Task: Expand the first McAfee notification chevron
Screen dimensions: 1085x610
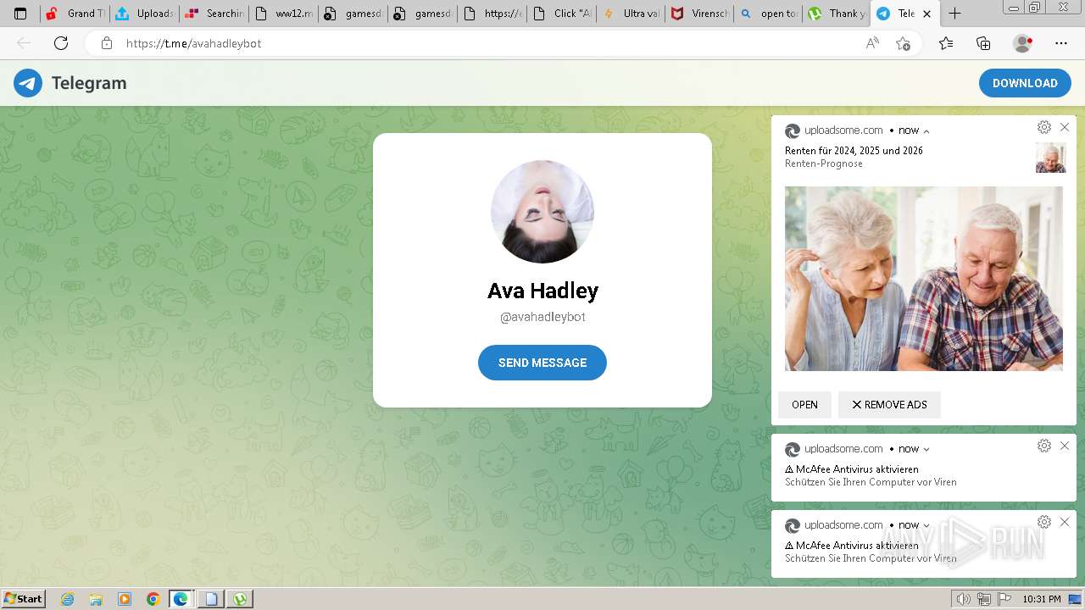Action: click(x=926, y=450)
